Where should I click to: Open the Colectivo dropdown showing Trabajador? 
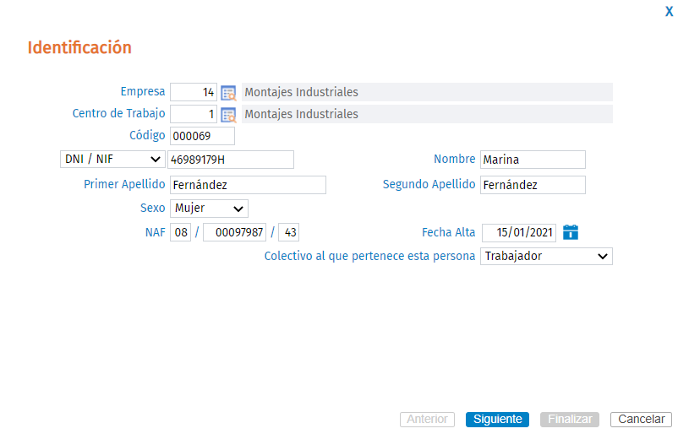546,256
